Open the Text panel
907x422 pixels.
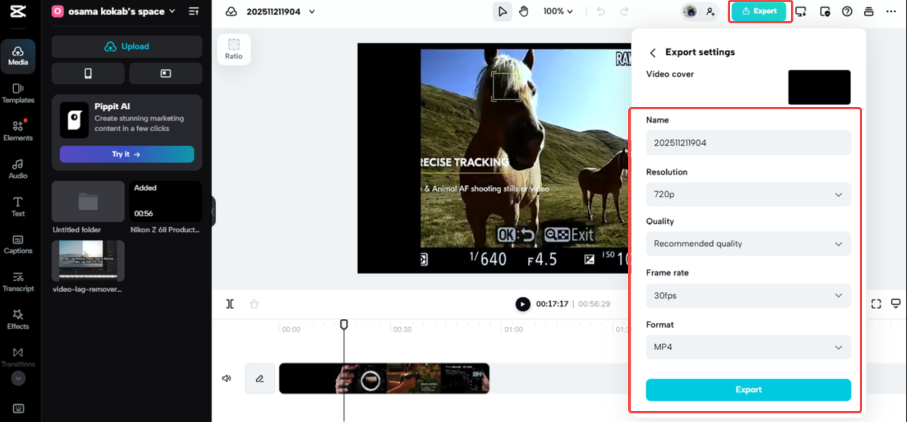pos(18,205)
